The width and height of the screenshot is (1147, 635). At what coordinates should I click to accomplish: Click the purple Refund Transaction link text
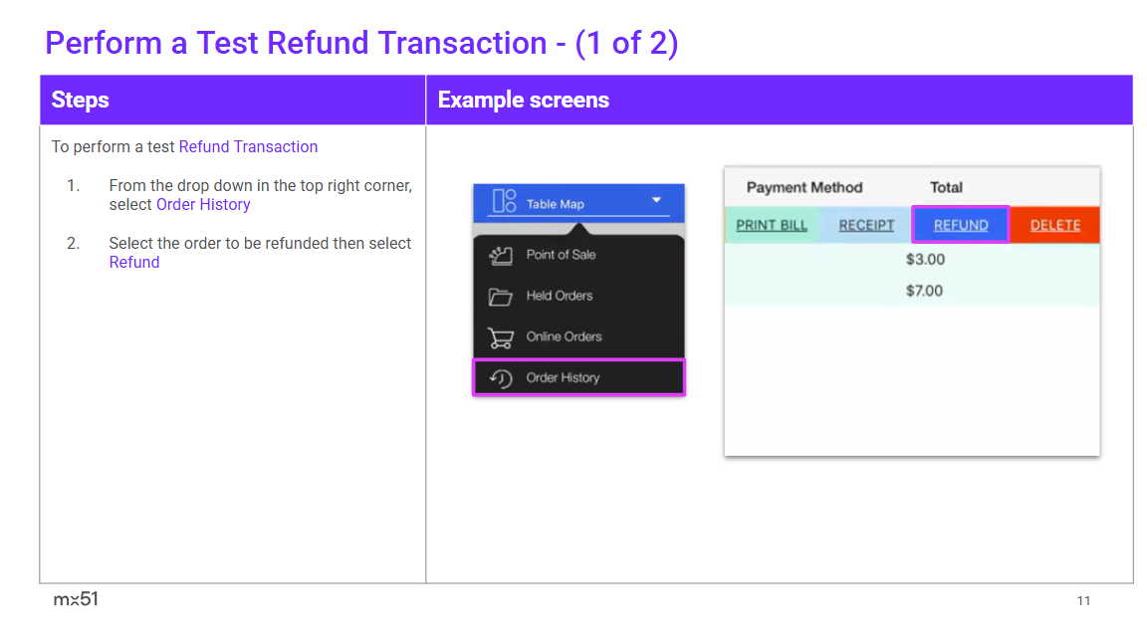point(248,146)
